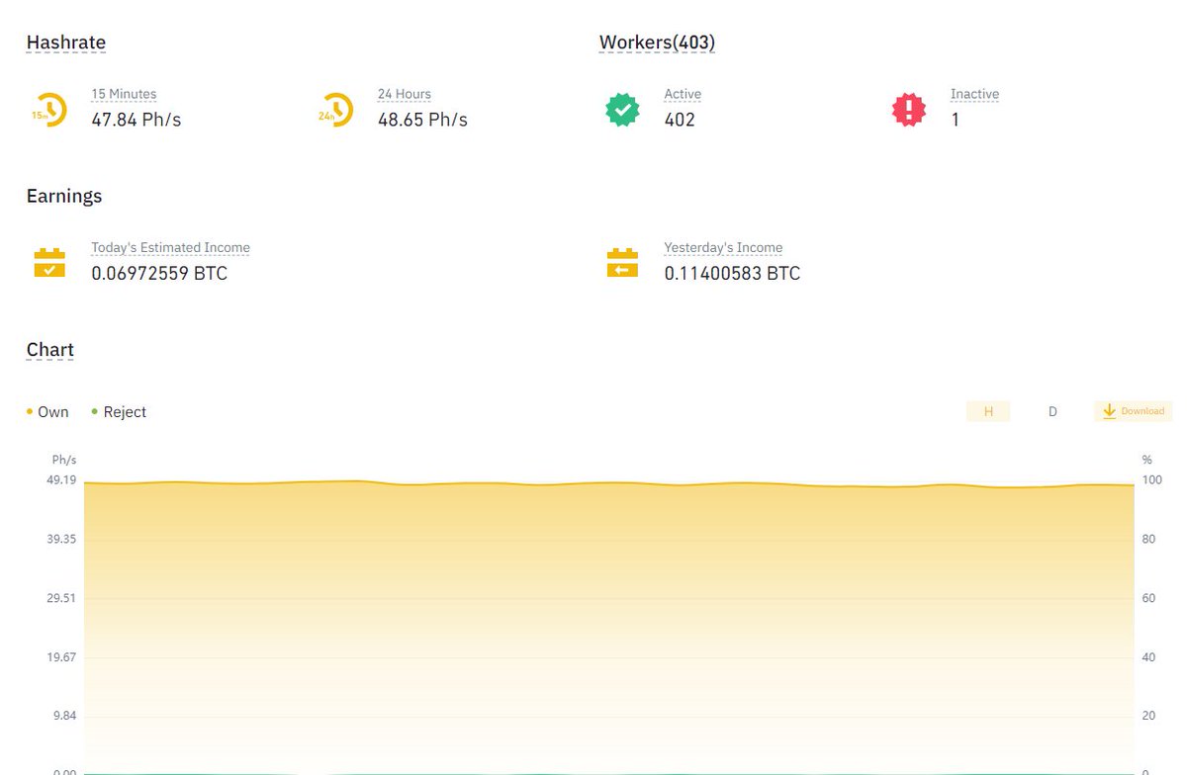1187x775 pixels.
Task: Toggle the Reject series legend
Action: pyautogui.click(x=119, y=412)
